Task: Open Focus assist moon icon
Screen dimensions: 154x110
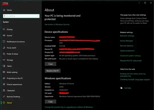Action: pos(4,48)
